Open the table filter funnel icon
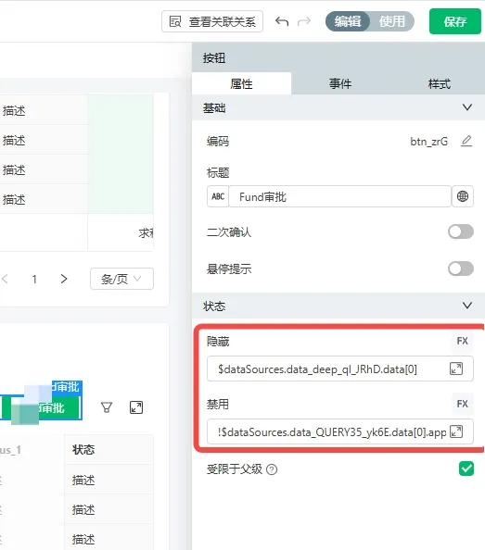 click(x=107, y=407)
